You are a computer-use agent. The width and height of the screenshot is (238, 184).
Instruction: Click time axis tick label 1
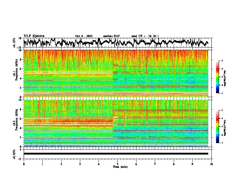(x=42, y=164)
